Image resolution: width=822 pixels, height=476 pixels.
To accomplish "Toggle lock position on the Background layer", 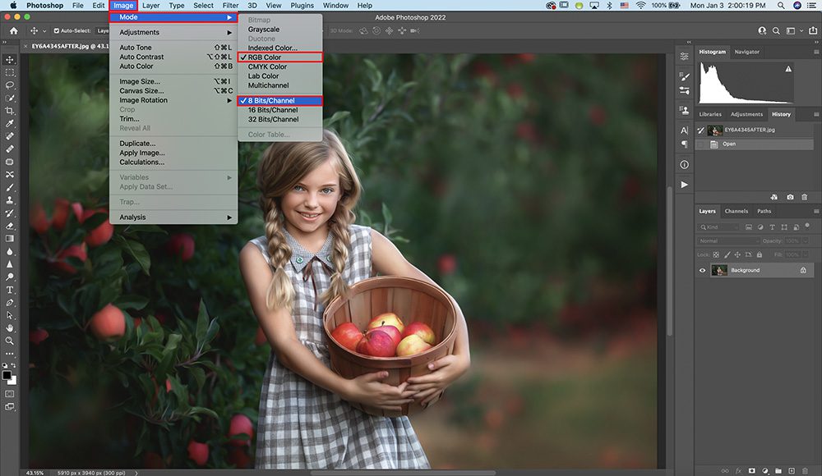I will (x=737, y=254).
